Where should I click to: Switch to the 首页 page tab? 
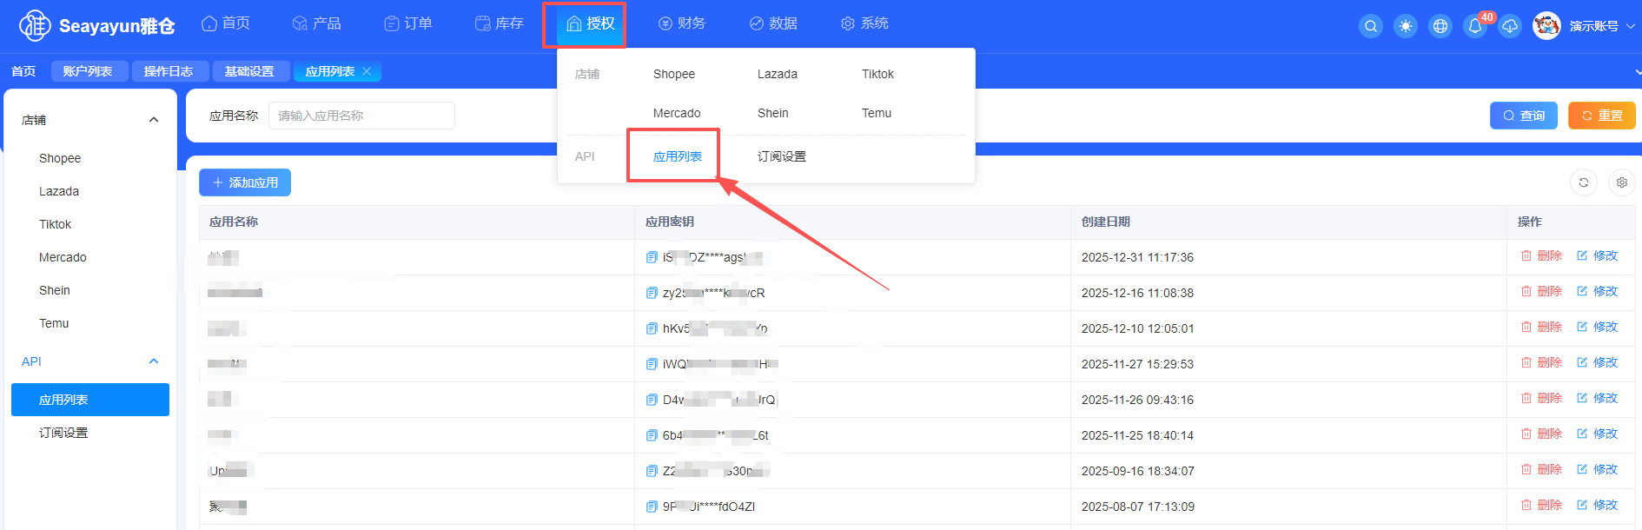(23, 71)
